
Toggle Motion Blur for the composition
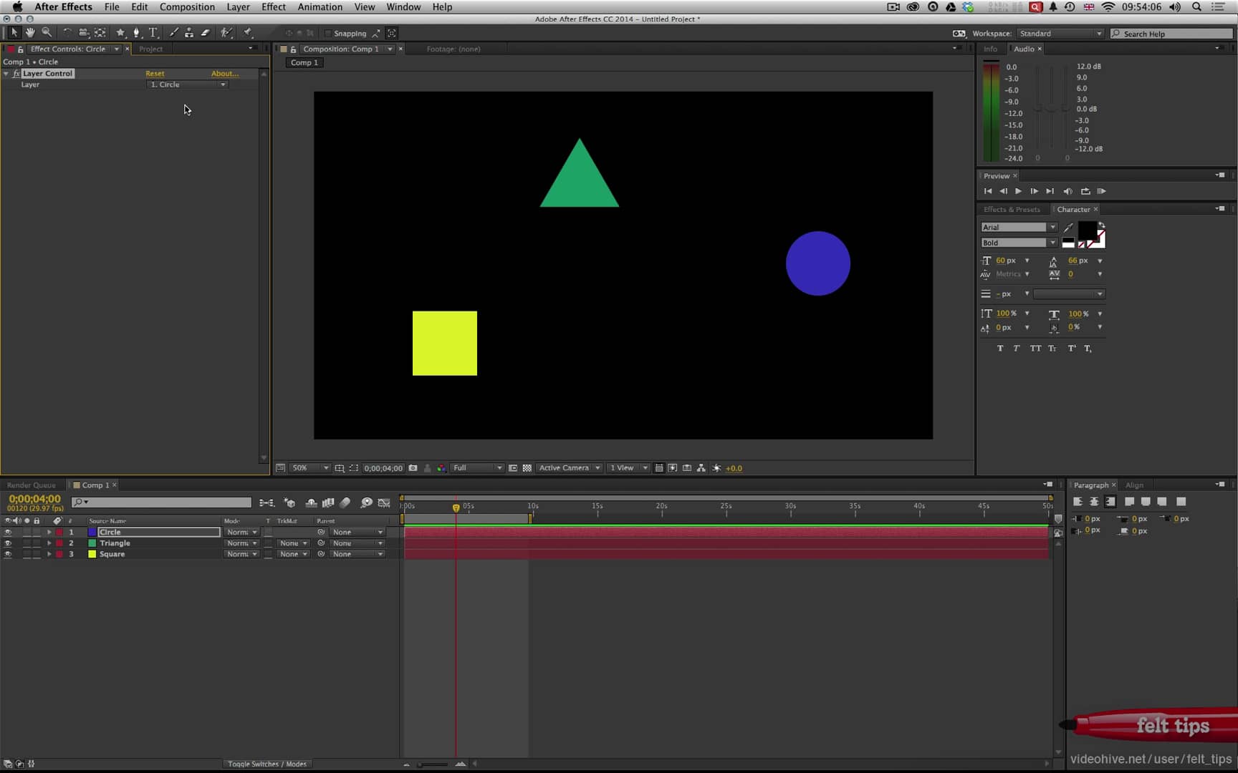point(346,503)
